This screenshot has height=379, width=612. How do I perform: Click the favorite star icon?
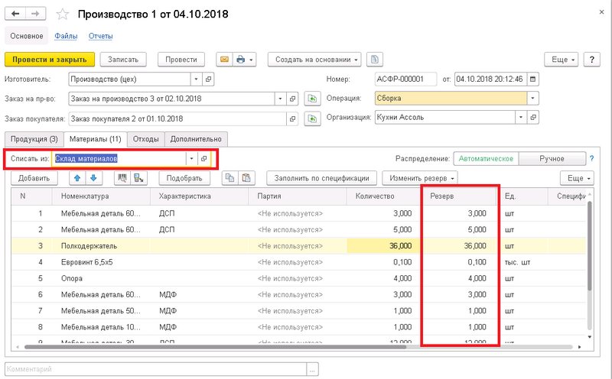tap(63, 15)
